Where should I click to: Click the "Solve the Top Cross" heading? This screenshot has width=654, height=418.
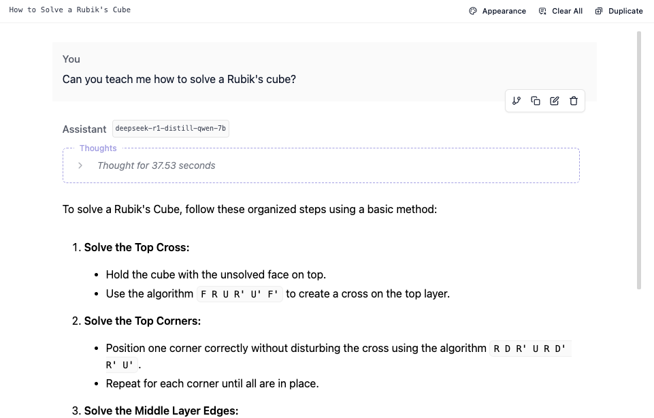tap(137, 247)
